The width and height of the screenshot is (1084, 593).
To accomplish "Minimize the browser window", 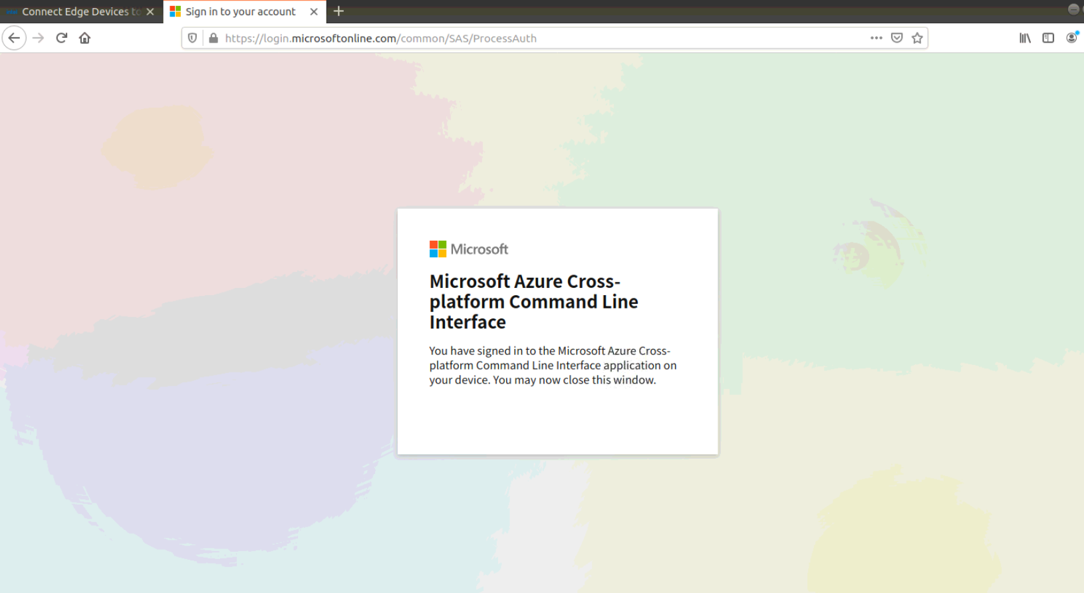I will [1073, 9].
